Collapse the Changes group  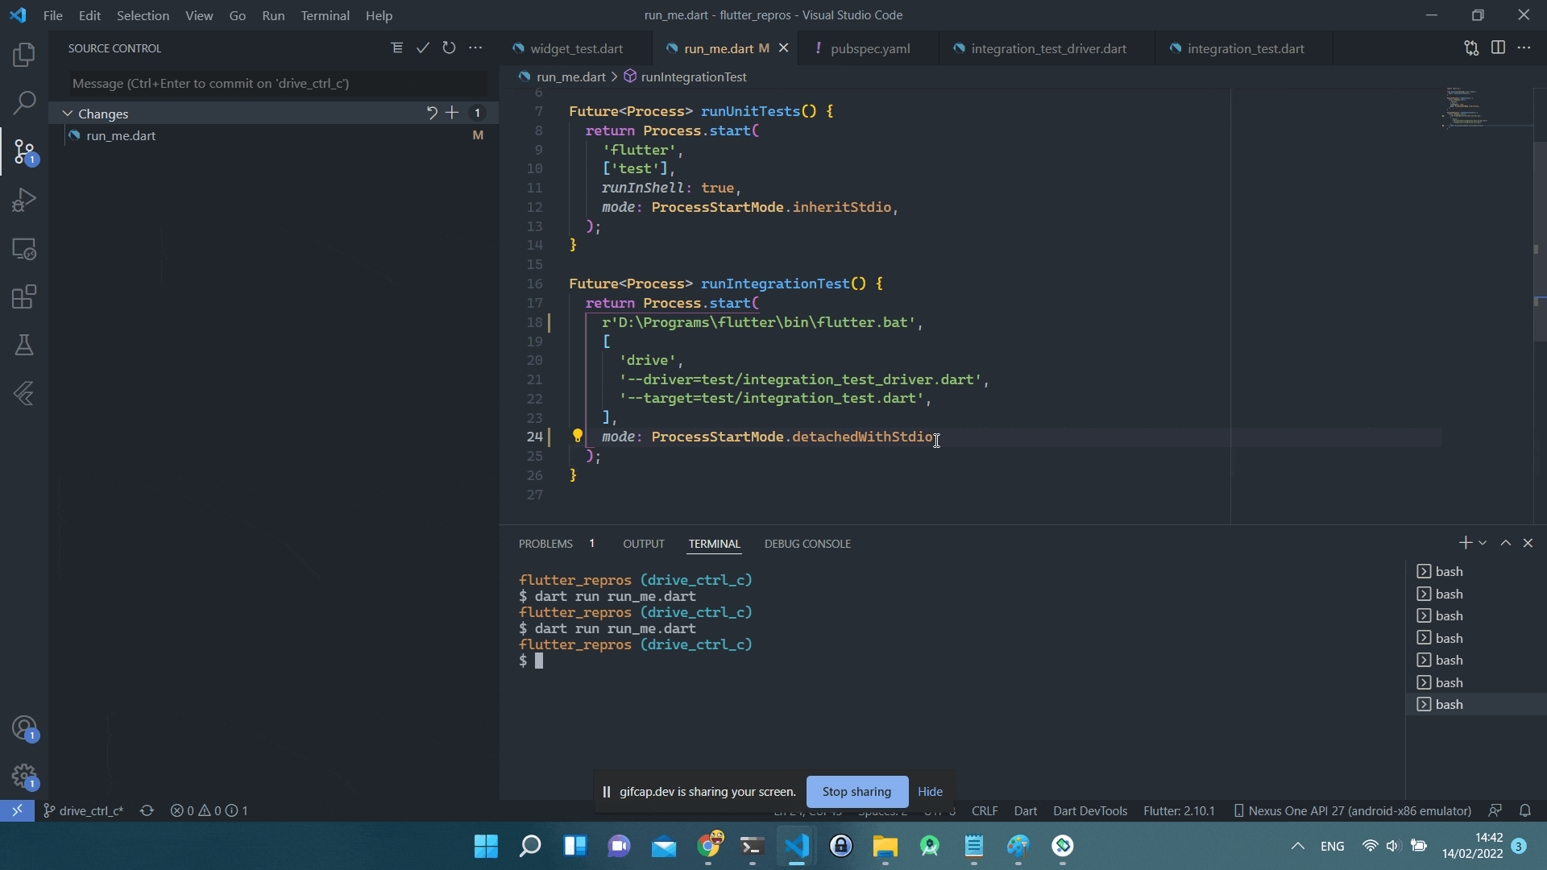[68, 114]
